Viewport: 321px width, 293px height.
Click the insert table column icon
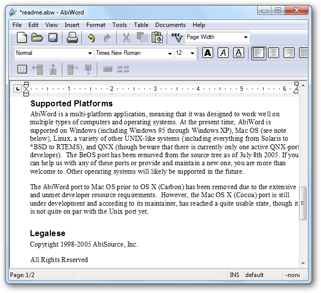(x=53, y=69)
